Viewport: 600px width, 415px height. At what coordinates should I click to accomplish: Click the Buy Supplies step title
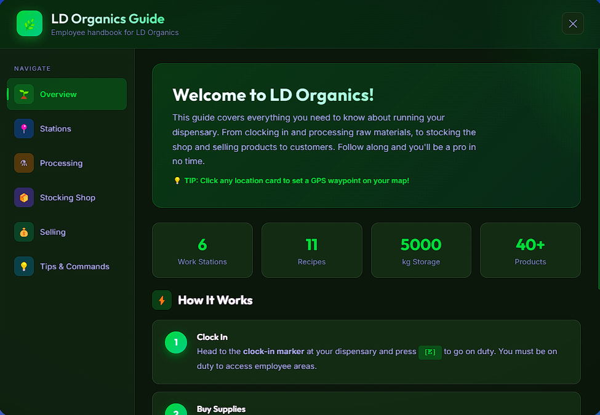(x=221, y=409)
